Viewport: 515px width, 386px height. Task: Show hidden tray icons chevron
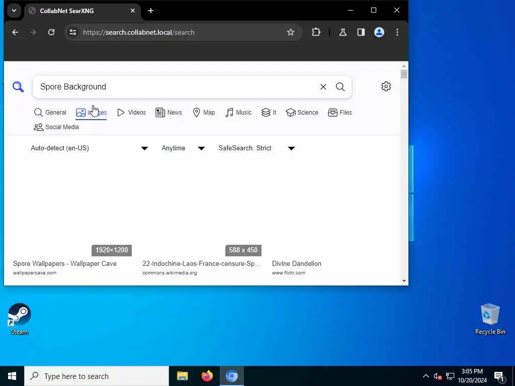click(x=425, y=376)
